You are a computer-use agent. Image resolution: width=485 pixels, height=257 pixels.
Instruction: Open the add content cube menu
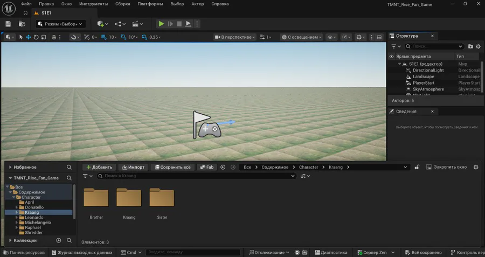click(103, 24)
